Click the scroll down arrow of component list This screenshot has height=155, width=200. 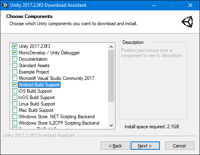[x=111, y=125]
